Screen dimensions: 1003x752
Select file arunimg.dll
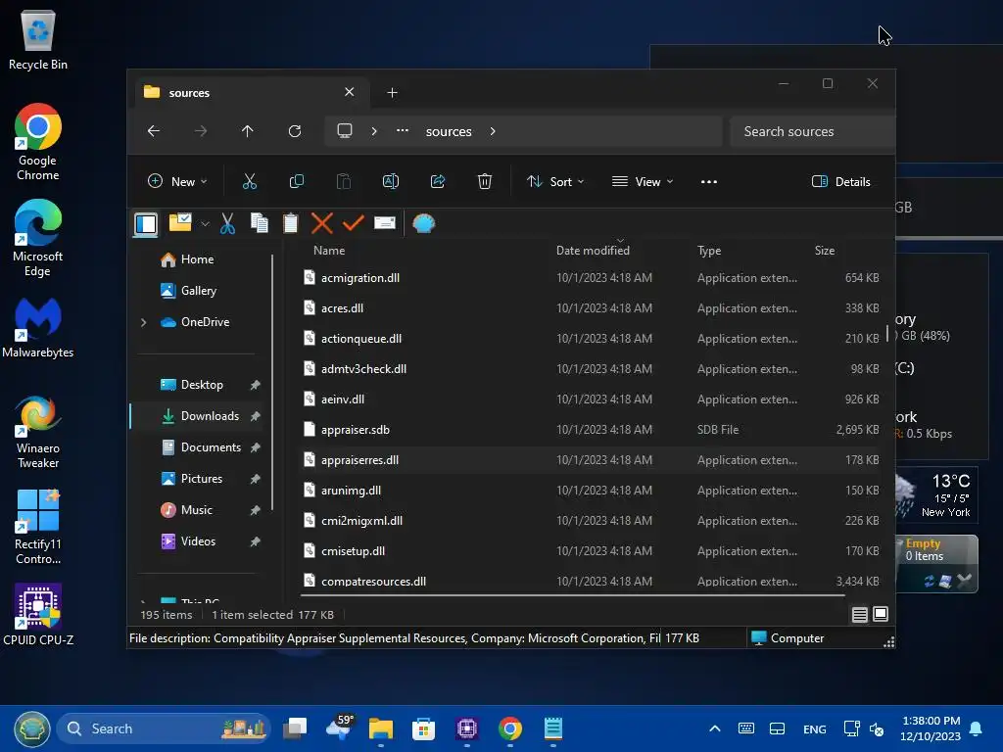coord(590,491)
